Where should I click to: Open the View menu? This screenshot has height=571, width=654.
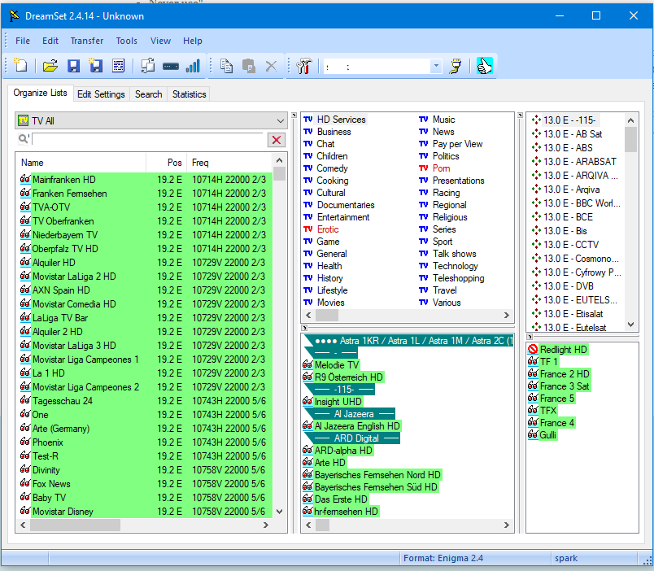(x=160, y=41)
